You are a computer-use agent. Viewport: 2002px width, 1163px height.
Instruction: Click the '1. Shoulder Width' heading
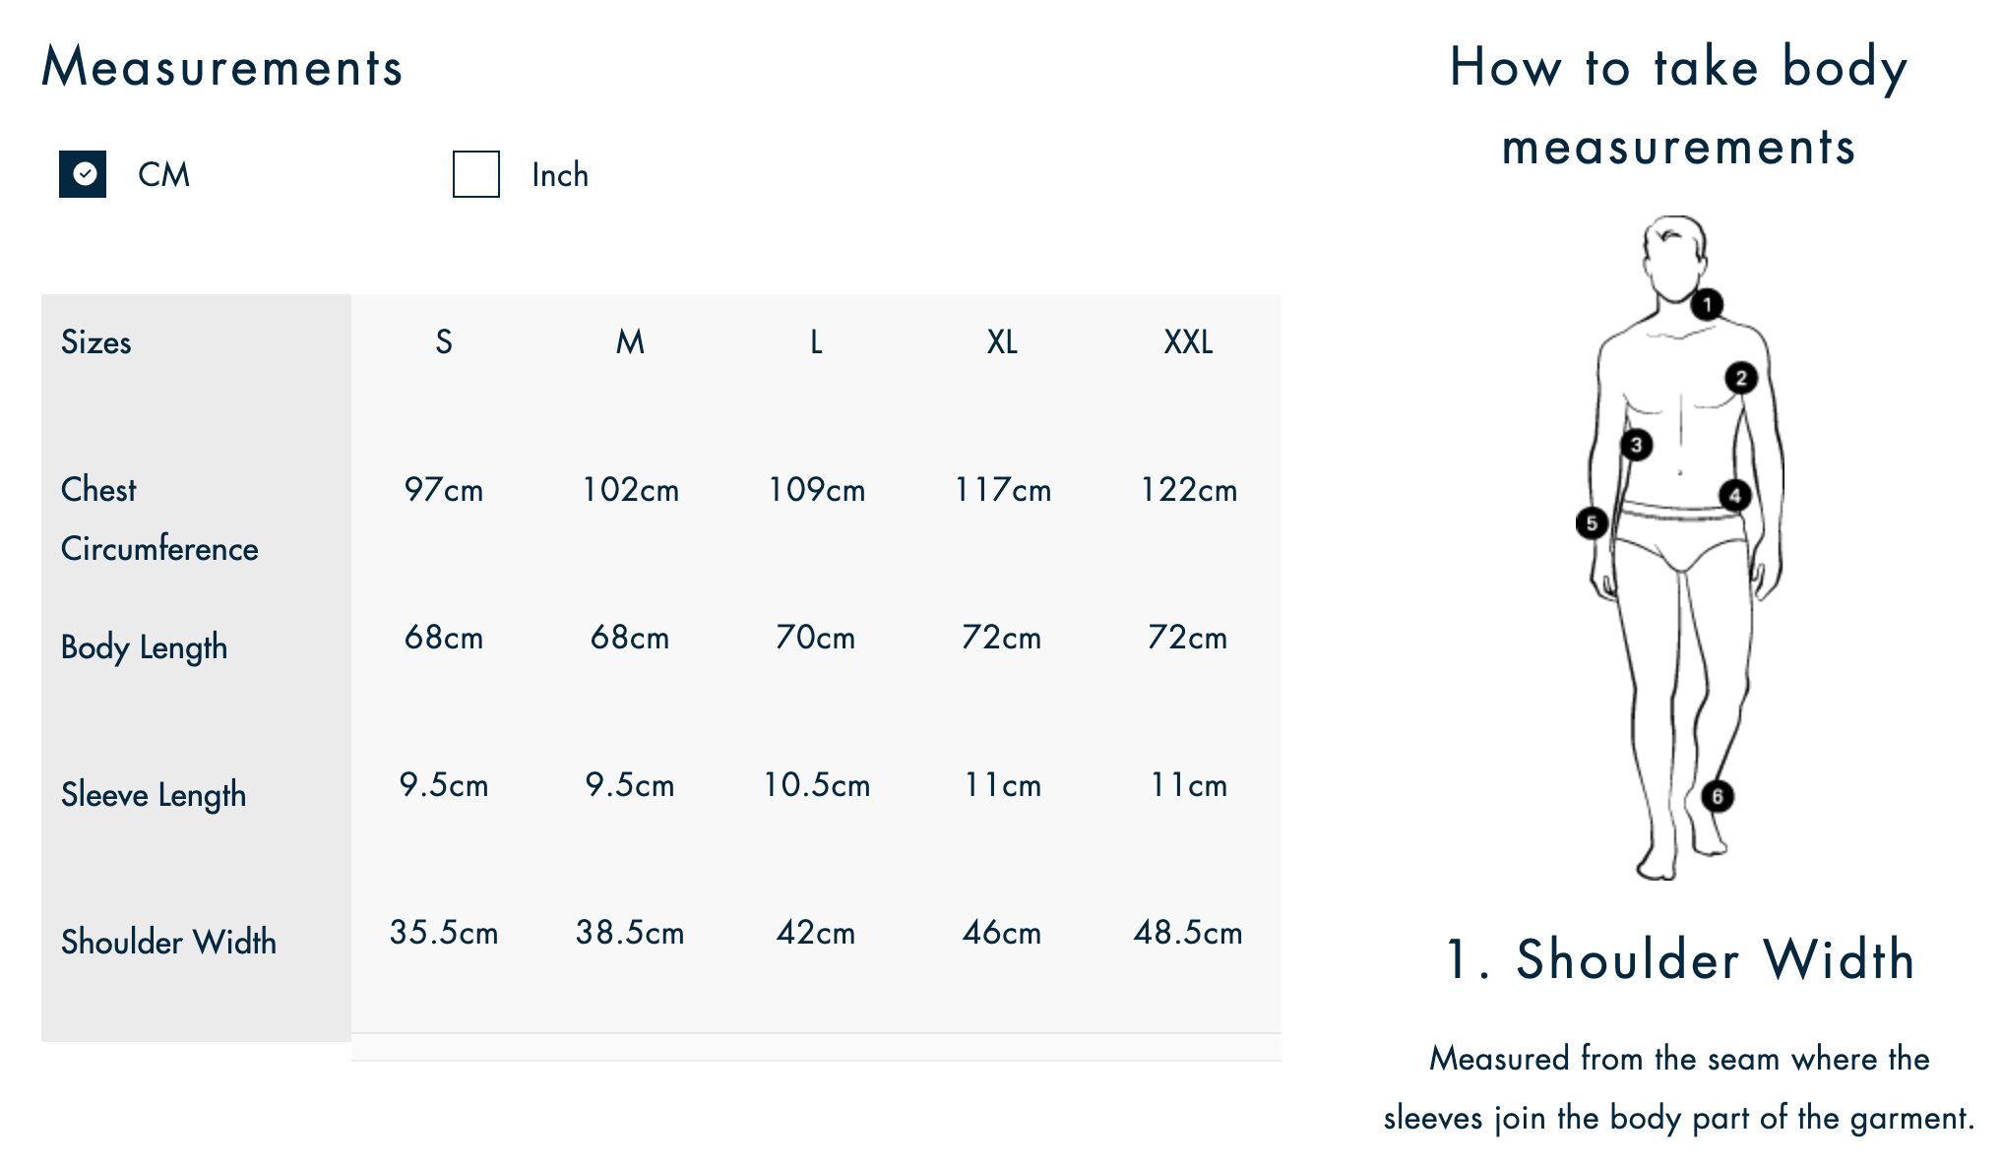point(1679,959)
